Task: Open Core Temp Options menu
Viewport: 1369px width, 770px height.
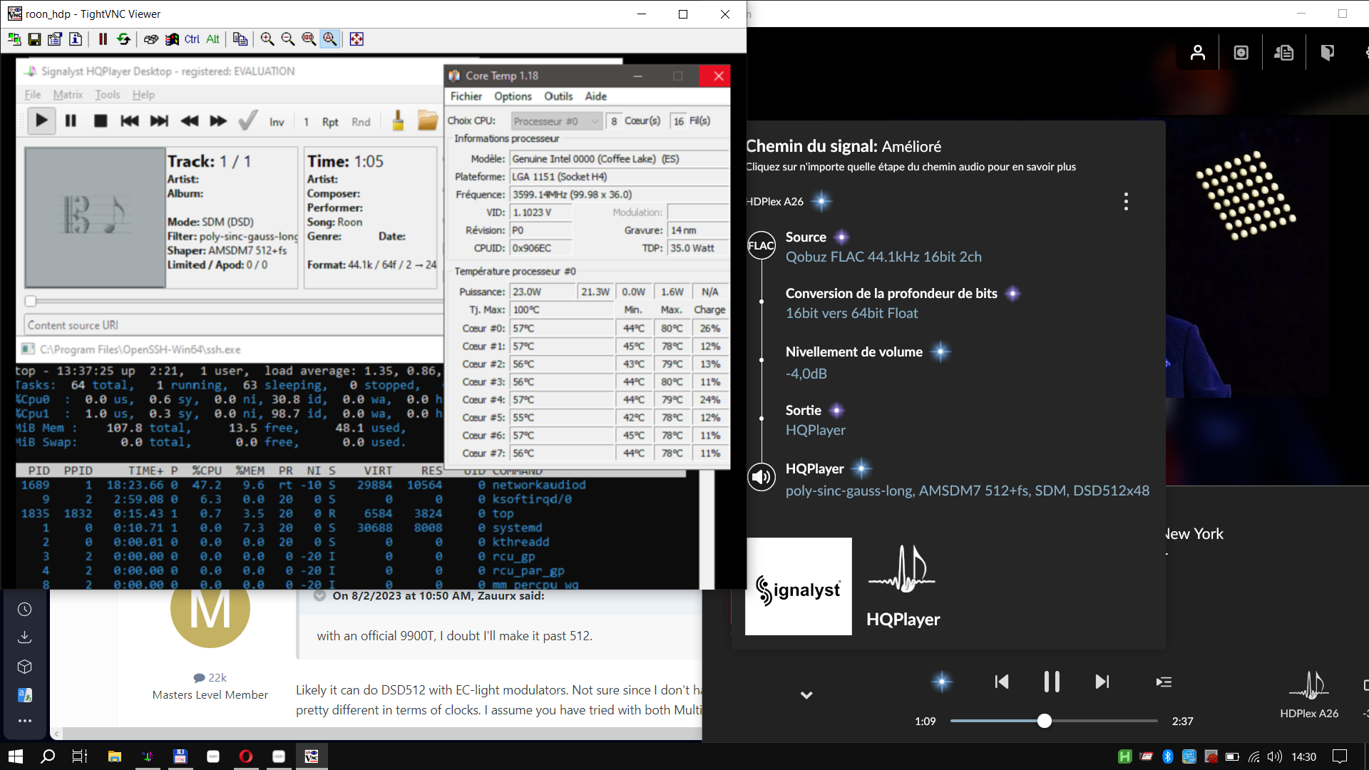Action: [x=513, y=96]
